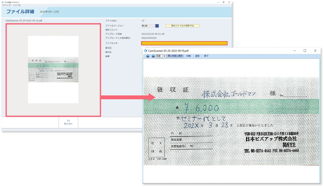
Task: Maximize the ファイル詳細 main window
Action: [x=224, y=2]
